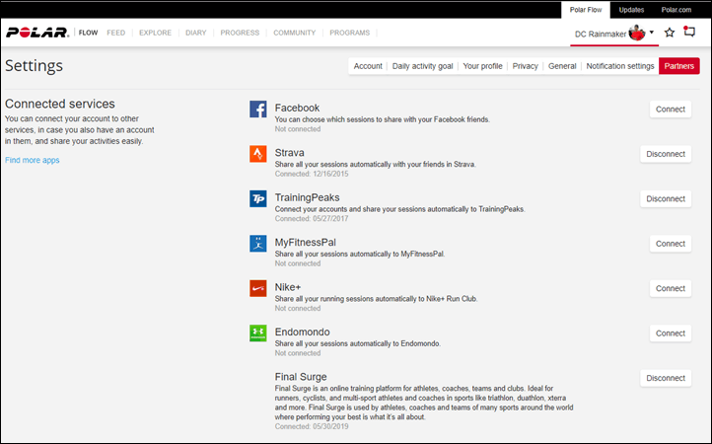Click 'Not connected' under Facebook
This screenshot has height=444, width=712.
pos(298,129)
